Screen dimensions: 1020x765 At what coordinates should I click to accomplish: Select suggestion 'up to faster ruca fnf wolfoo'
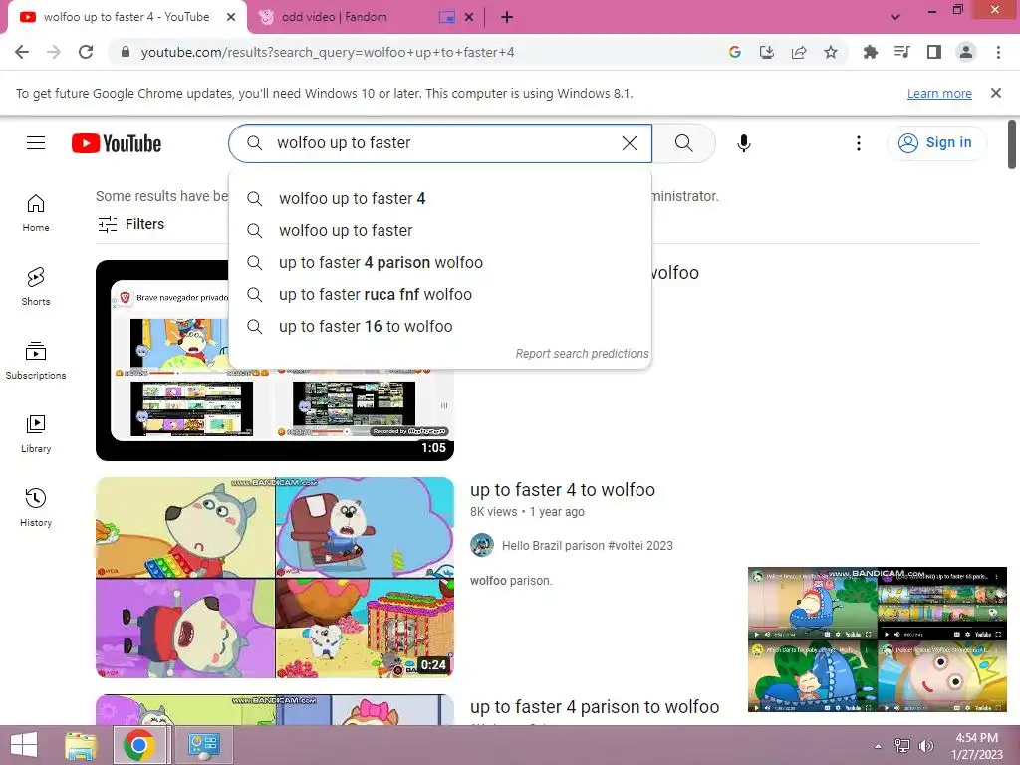(x=440, y=294)
